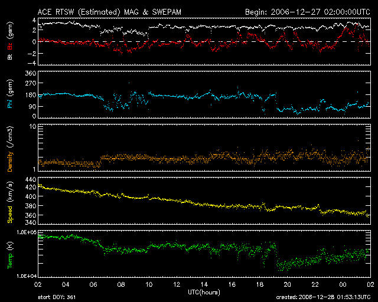Click the 'Bt Bz (gsm)' axis label
Screen dimensions: 378x302
(x=10, y=41)
